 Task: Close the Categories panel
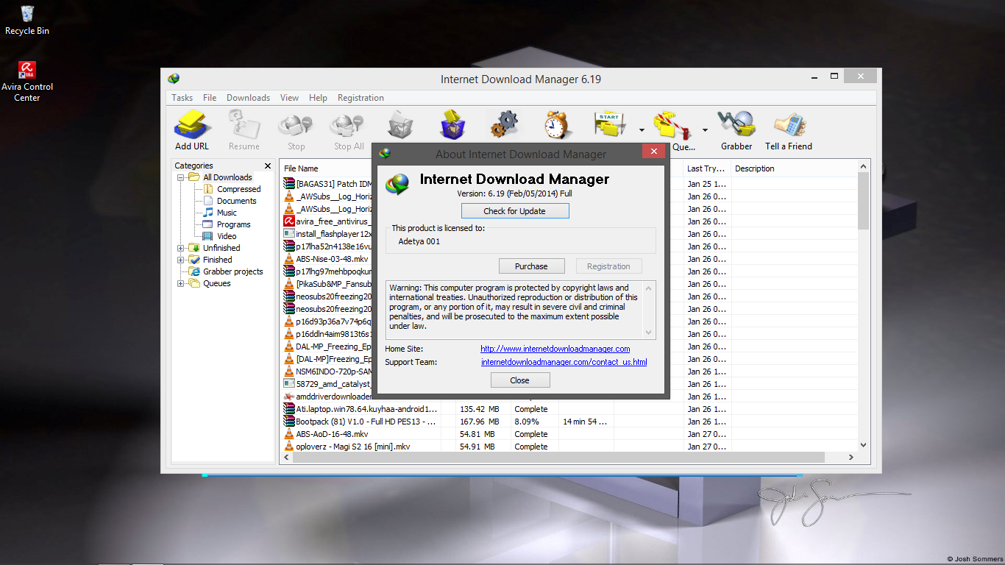coord(268,166)
